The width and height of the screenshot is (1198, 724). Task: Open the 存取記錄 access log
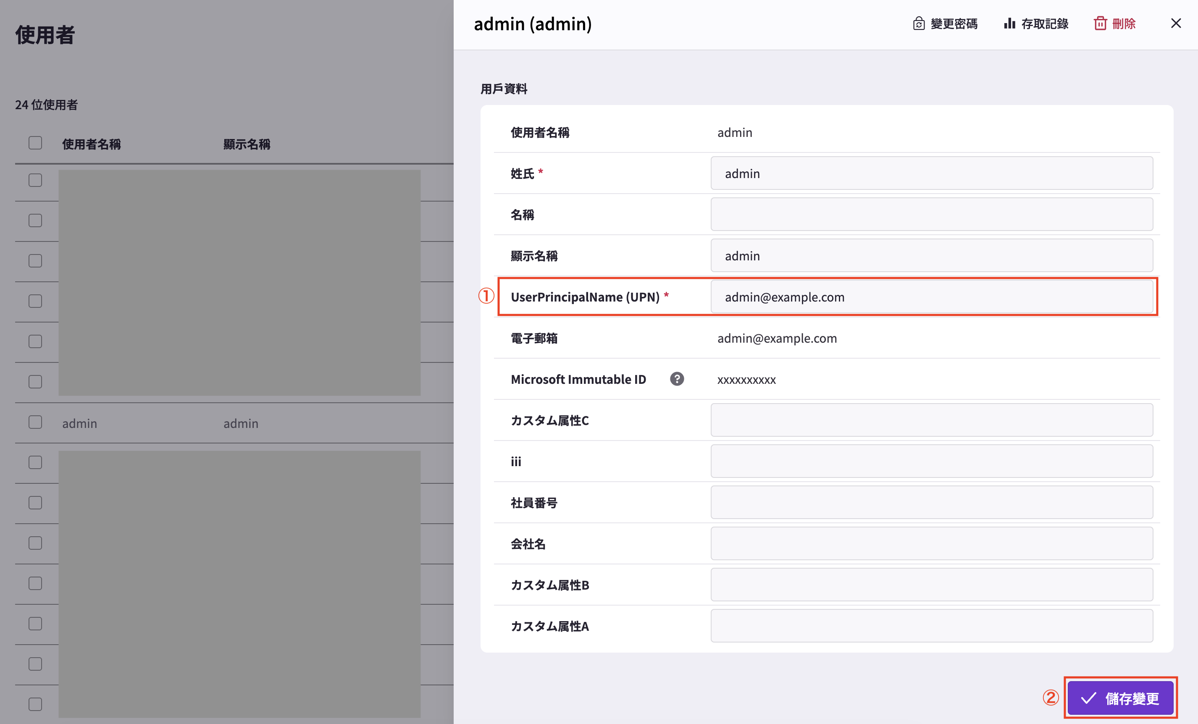1035,24
